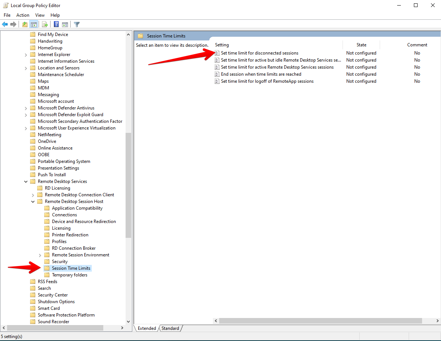Expand the Remote Session Environment folder

pyautogui.click(x=40, y=255)
